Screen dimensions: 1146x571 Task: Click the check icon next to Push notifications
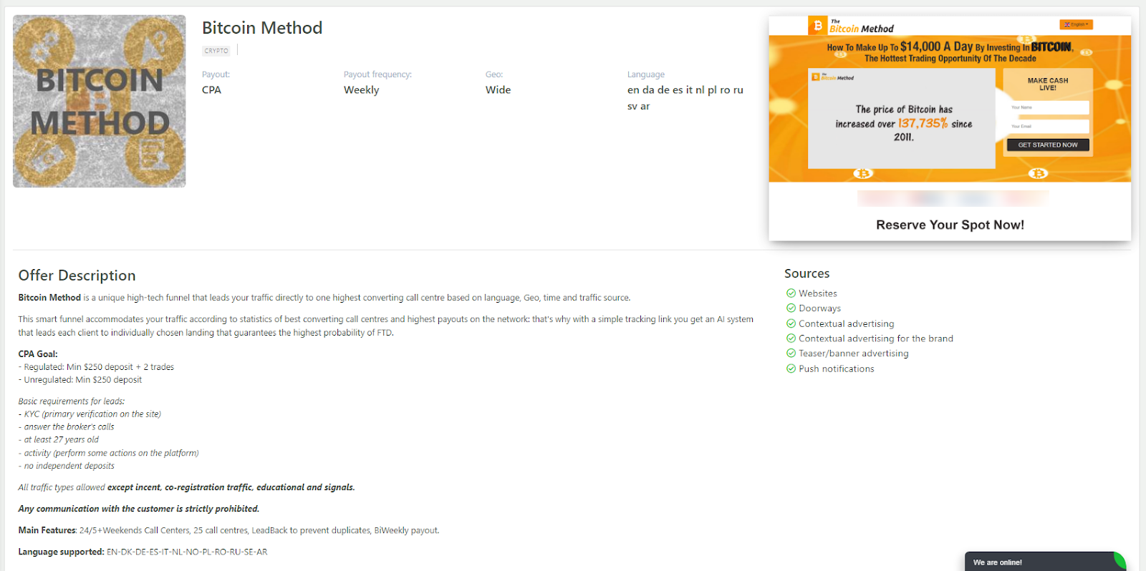(791, 369)
